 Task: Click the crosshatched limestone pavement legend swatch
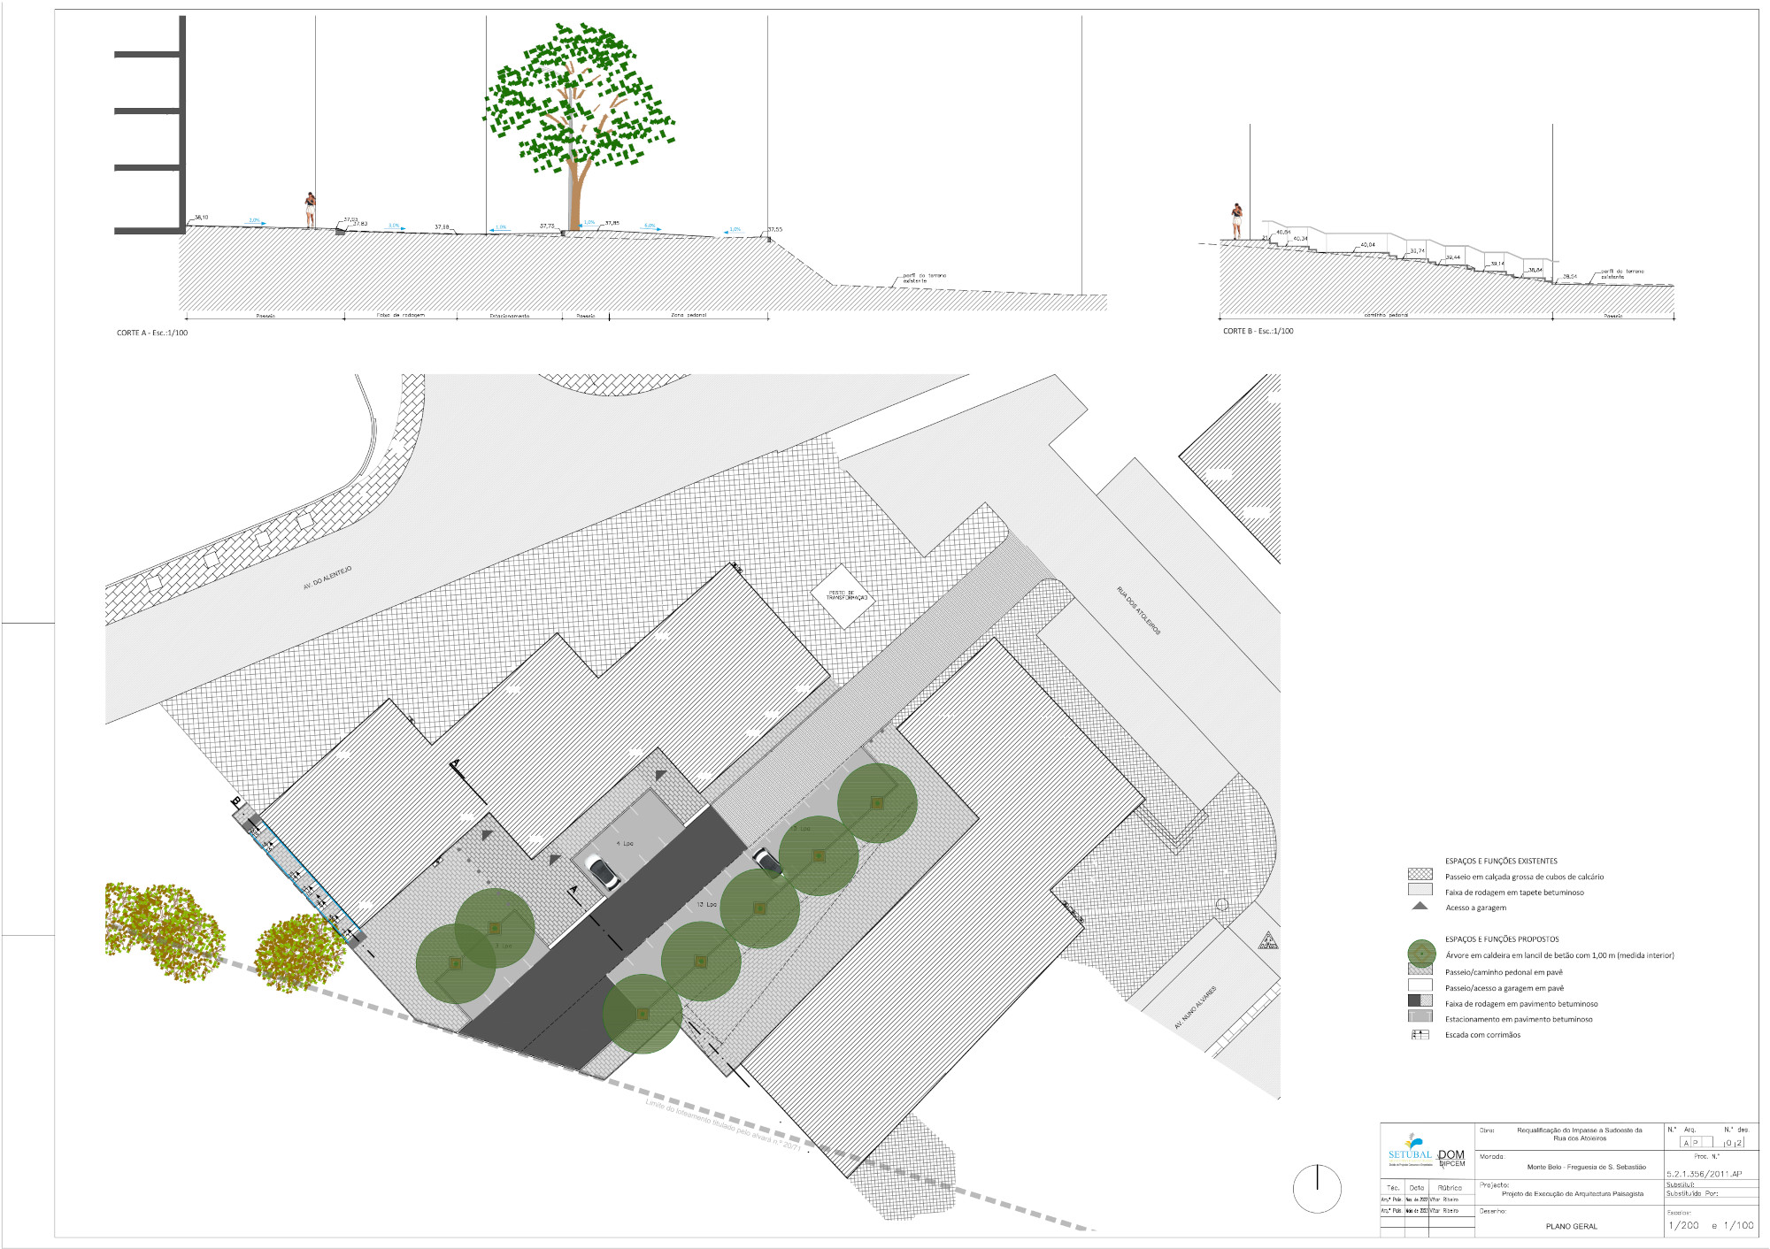click(1420, 875)
